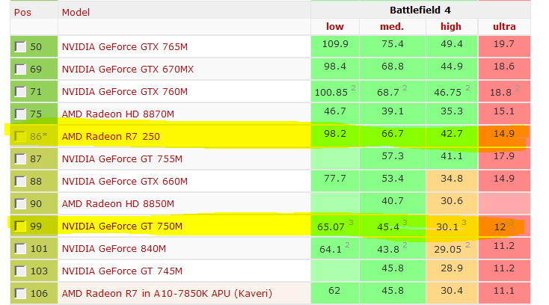Select the 40.7 med. value cell

coord(393,203)
